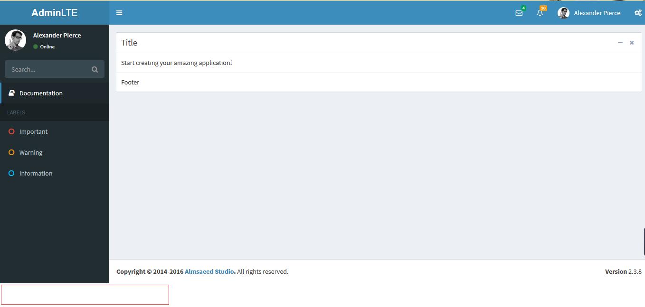Screen dimensions: 645x307
Task: Toggle the sidebar with the hamburger icon
Action: point(119,13)
